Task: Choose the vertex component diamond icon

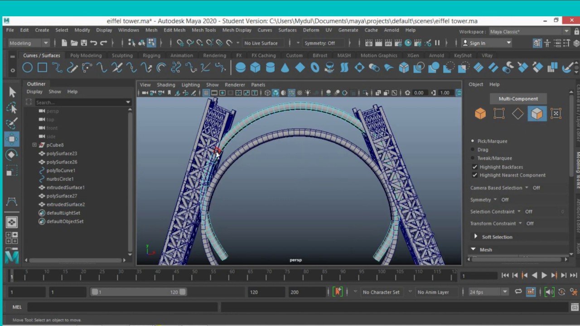Action: [x=518, y=114]
